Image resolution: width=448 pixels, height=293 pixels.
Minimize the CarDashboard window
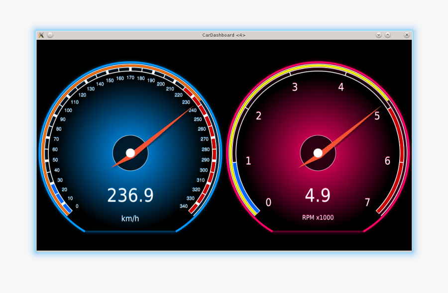coord(379,35)
